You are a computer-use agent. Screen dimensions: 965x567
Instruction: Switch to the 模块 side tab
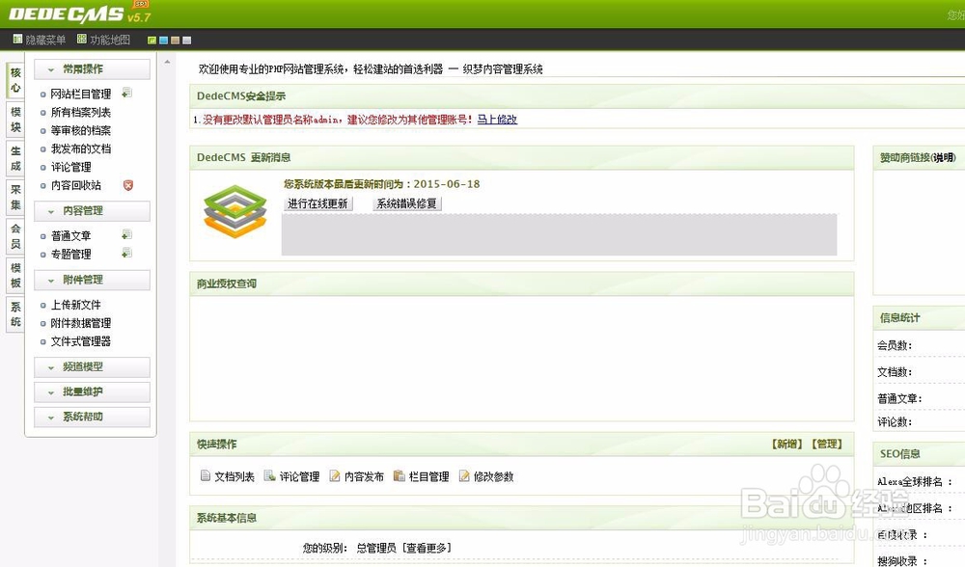click(x=16, y=120)
